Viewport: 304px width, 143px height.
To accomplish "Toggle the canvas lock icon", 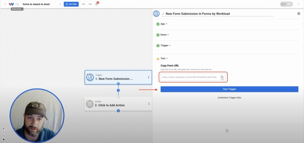I will point(4,139).
